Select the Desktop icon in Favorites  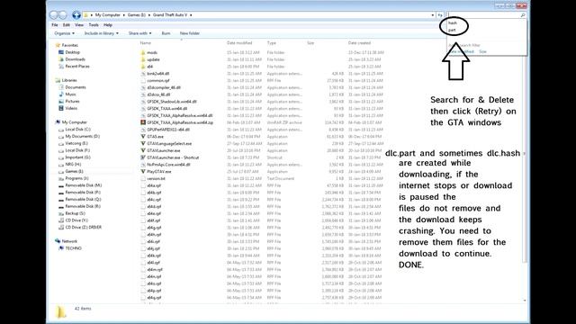(x=61, y=52)
